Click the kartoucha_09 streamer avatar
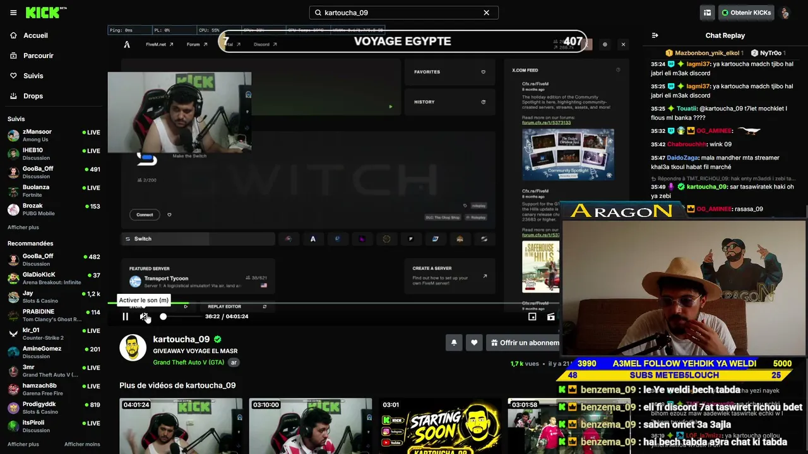Image resolution: width=808 pixels, height=454 pixels. pos(133,347)
